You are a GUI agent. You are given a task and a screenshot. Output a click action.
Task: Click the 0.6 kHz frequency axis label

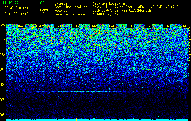2,115
